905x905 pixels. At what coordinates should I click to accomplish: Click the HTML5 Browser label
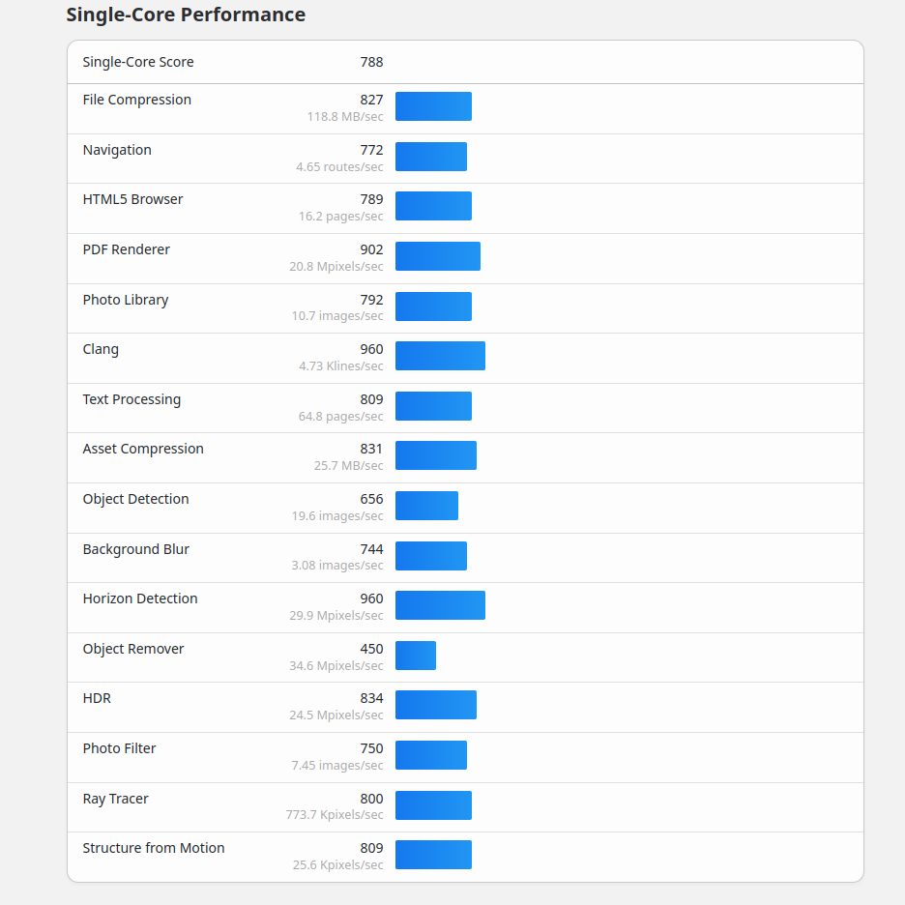[132, 199]
